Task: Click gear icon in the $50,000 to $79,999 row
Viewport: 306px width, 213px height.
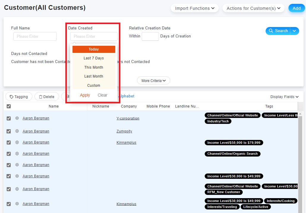Action: point(17,142)
